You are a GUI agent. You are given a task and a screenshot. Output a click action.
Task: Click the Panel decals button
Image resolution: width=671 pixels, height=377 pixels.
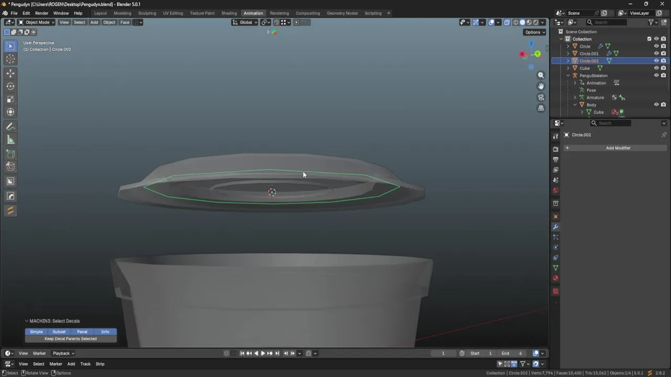click(82, 332)
